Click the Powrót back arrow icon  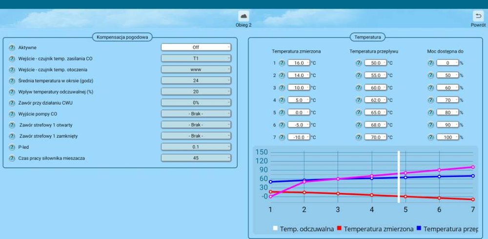pos(477,16)
